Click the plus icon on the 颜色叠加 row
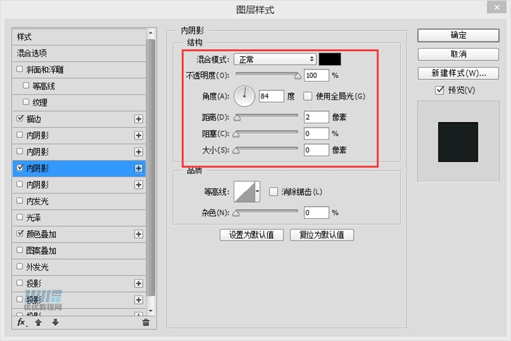Screen dimensions: 511x341 pyautogui.click(x=139, y=234)
